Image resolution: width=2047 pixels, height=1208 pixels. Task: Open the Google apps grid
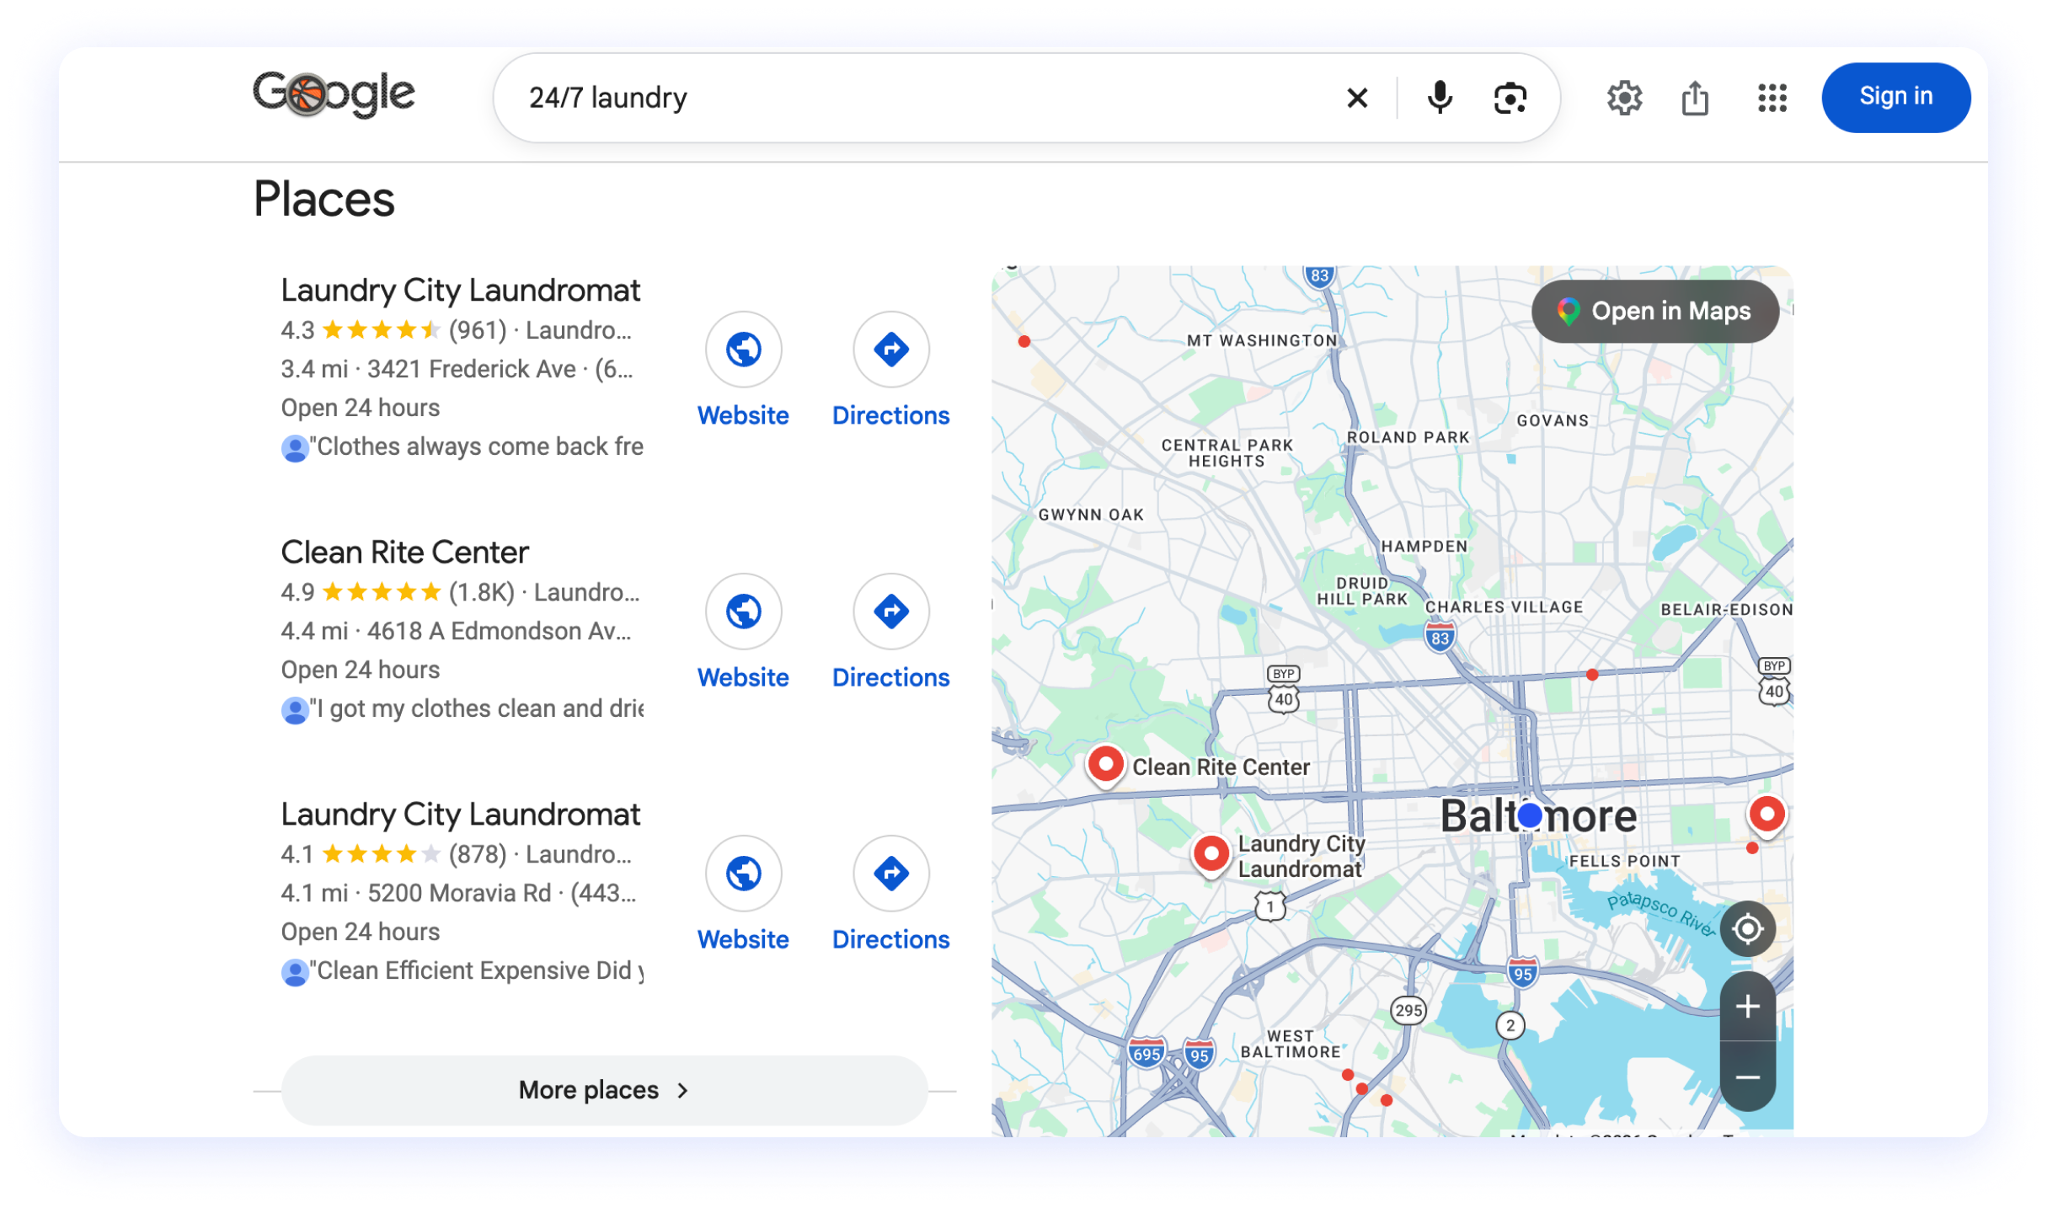click(x=1772, y=98)
